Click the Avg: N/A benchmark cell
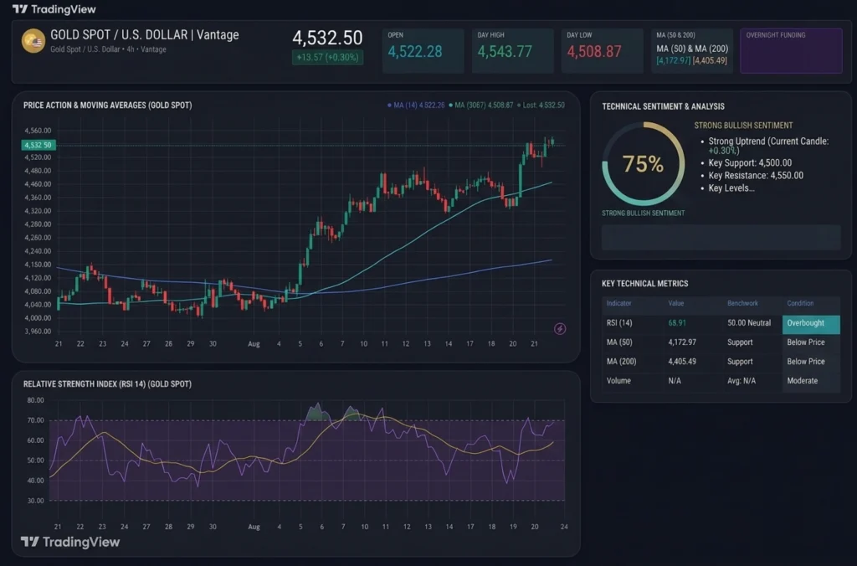Image resolution: width=857 pixels, height=566 pixels. [742, 381]
